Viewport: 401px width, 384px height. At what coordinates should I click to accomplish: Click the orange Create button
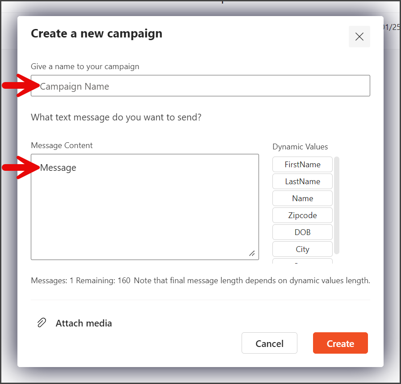pos(340,343)
